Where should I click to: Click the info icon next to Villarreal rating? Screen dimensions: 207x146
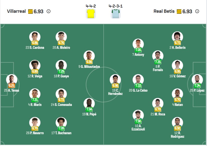(49, 11)
